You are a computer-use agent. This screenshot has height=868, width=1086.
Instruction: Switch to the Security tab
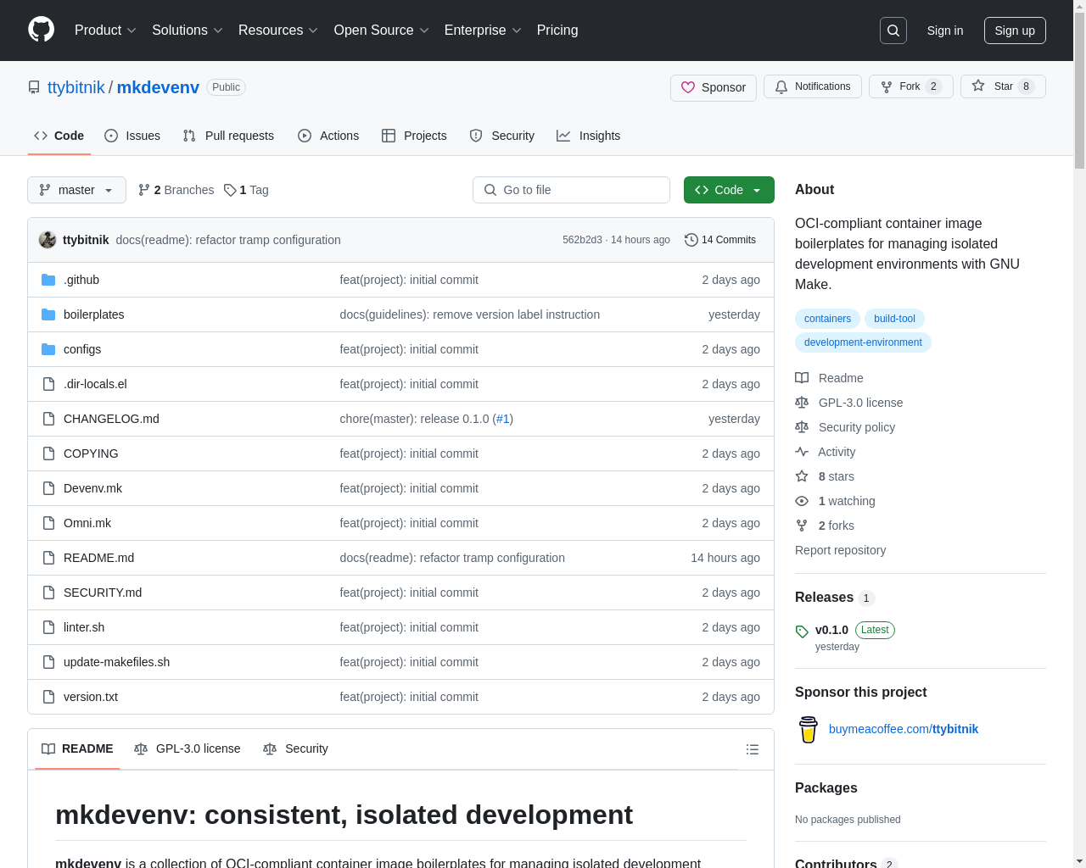click(x=502, y=136)
